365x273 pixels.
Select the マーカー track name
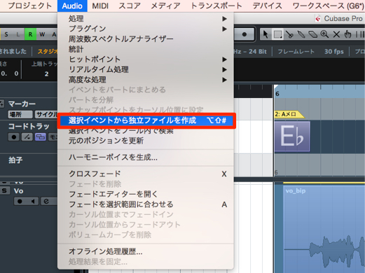coord(22,104)
